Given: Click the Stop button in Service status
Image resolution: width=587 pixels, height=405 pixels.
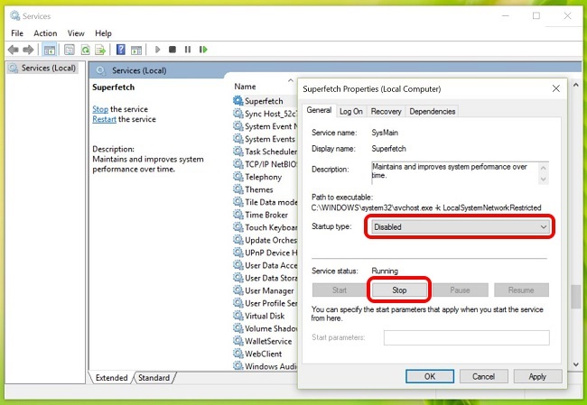Looking at the screenshot, I should click(x=398, y=290).
